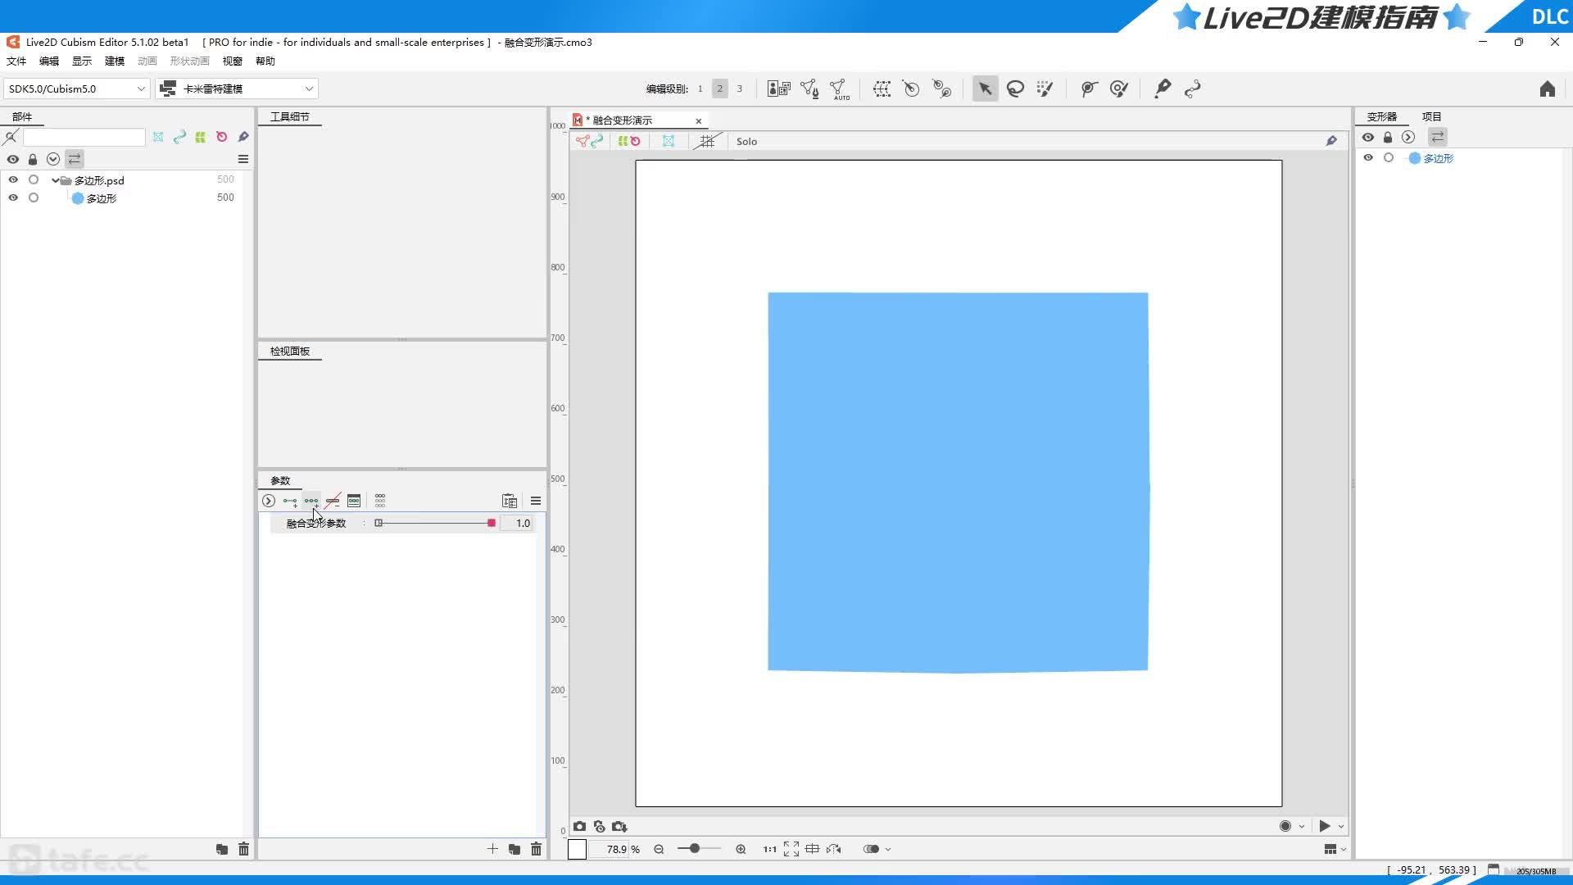The image size is (1573, 885).
Task: Select the manual mesh edit tool
Action: click(809, 88)
